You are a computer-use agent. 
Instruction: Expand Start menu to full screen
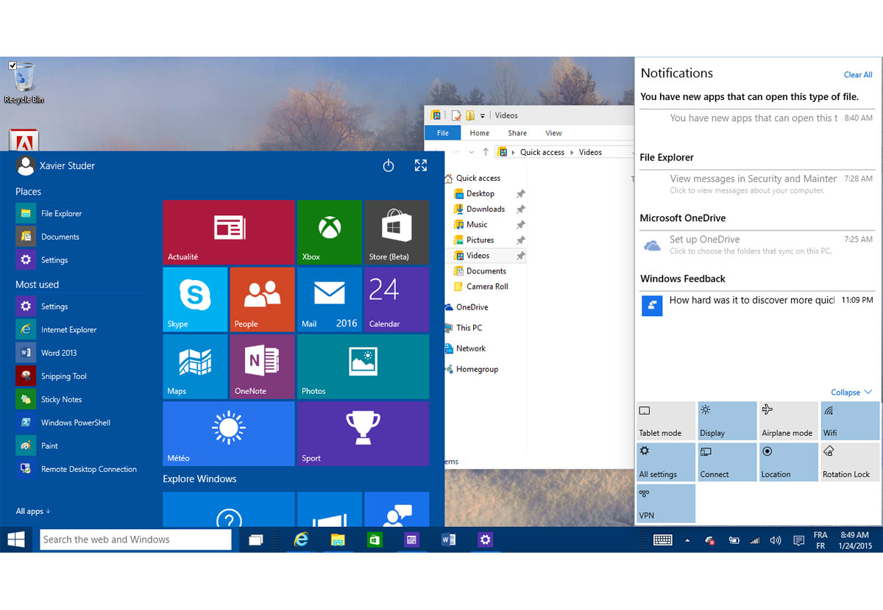421,166
